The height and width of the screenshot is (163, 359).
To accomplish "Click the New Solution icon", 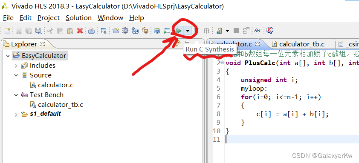I will (135, 31).
